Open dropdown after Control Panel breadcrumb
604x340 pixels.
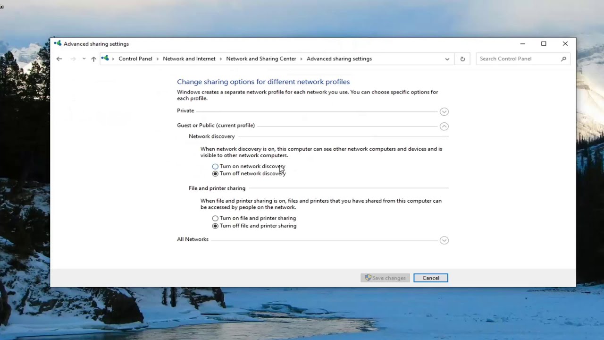coord(158,59)
